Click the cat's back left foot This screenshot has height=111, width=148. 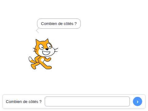click(x=33, y=67)
